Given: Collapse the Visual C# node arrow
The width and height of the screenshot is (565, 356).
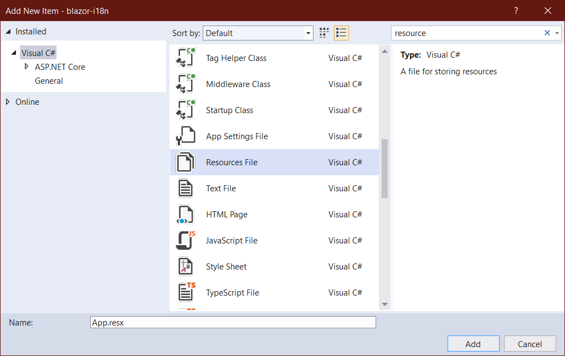Looking at the screenshot, I should (x=14, y=53).
